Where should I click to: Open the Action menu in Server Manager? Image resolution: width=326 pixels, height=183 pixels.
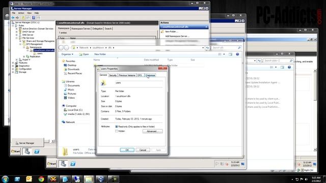(21, 13)
